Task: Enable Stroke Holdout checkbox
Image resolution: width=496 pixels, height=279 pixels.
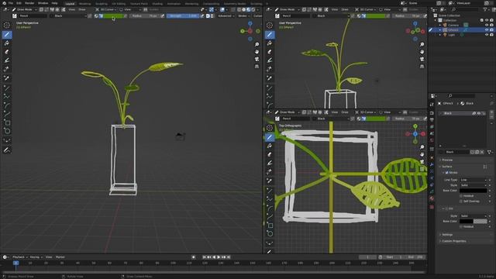Action: pyautogui.click(x=461, y=196)
